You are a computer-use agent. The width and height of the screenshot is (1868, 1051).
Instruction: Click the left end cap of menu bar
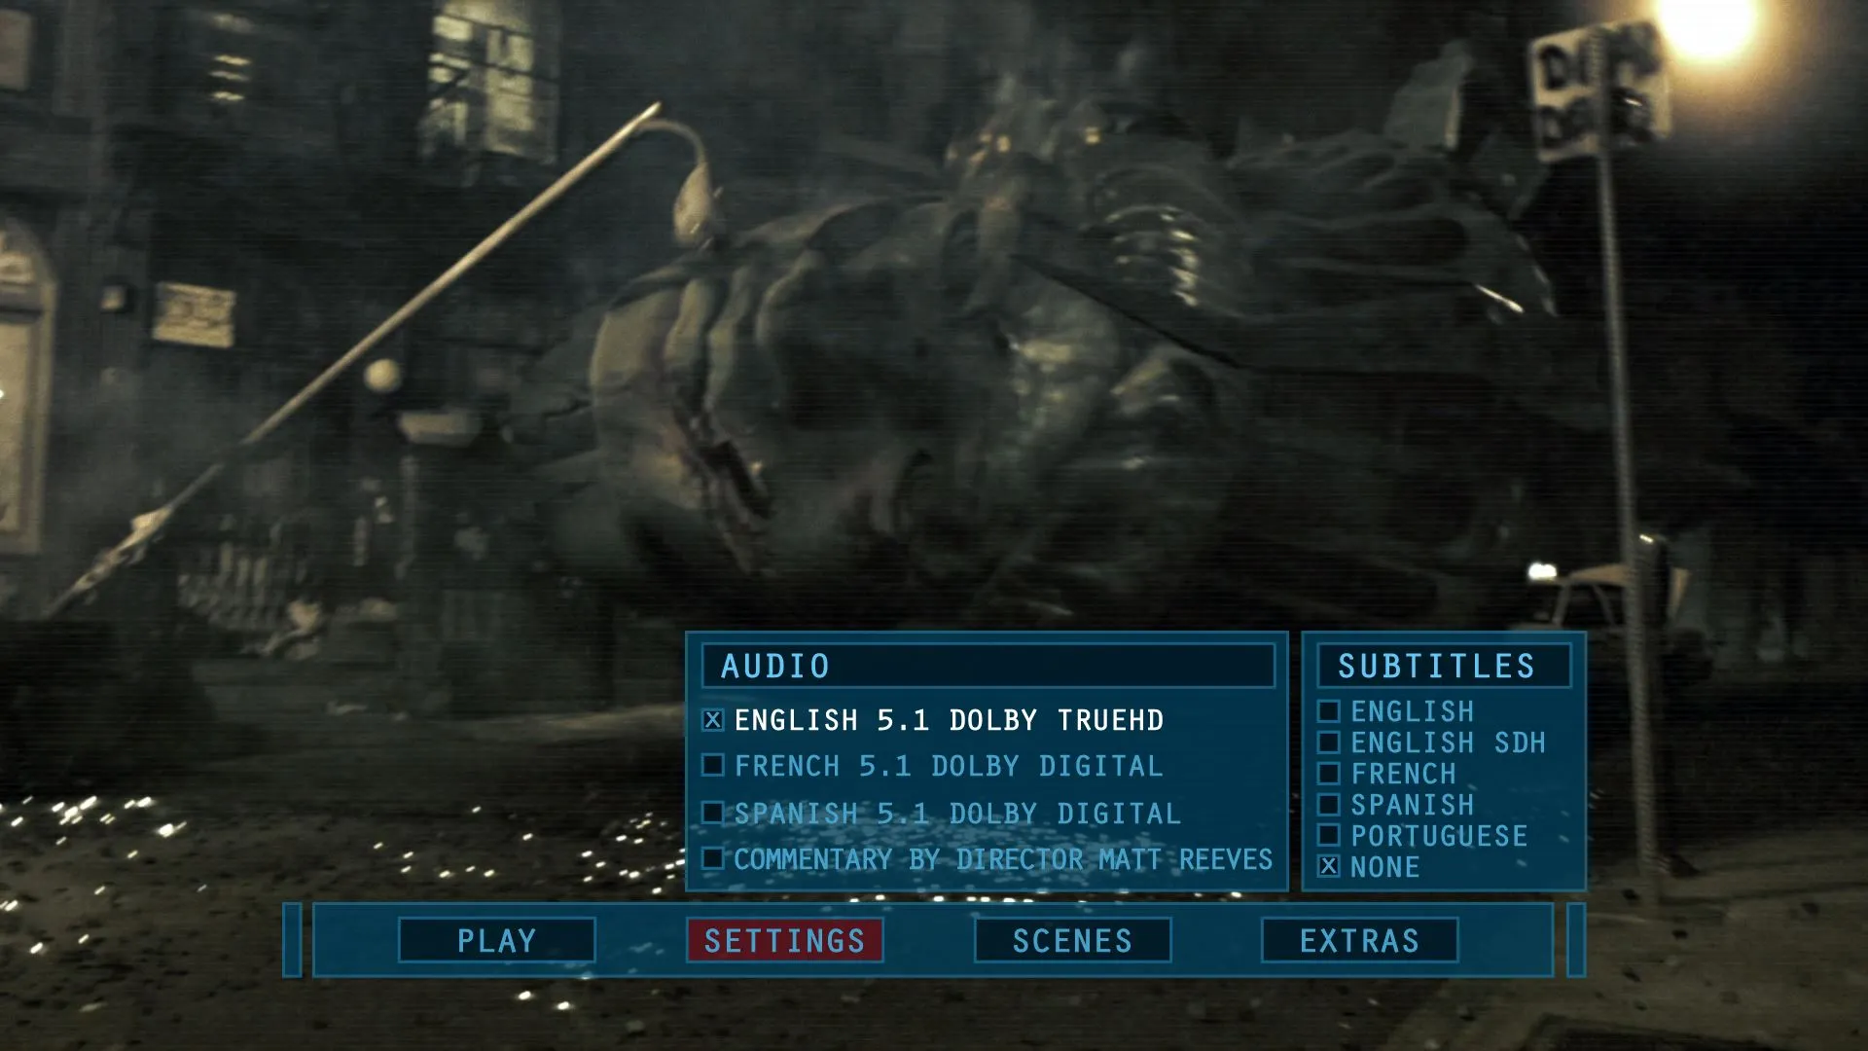[292, 940]
